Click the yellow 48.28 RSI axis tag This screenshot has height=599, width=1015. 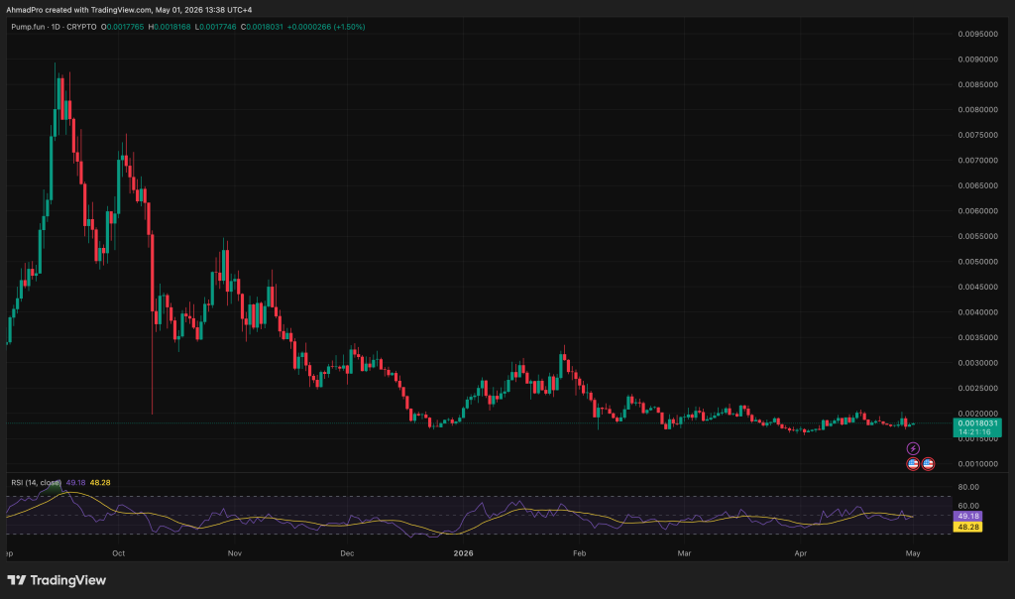click(x=967, y=528)
